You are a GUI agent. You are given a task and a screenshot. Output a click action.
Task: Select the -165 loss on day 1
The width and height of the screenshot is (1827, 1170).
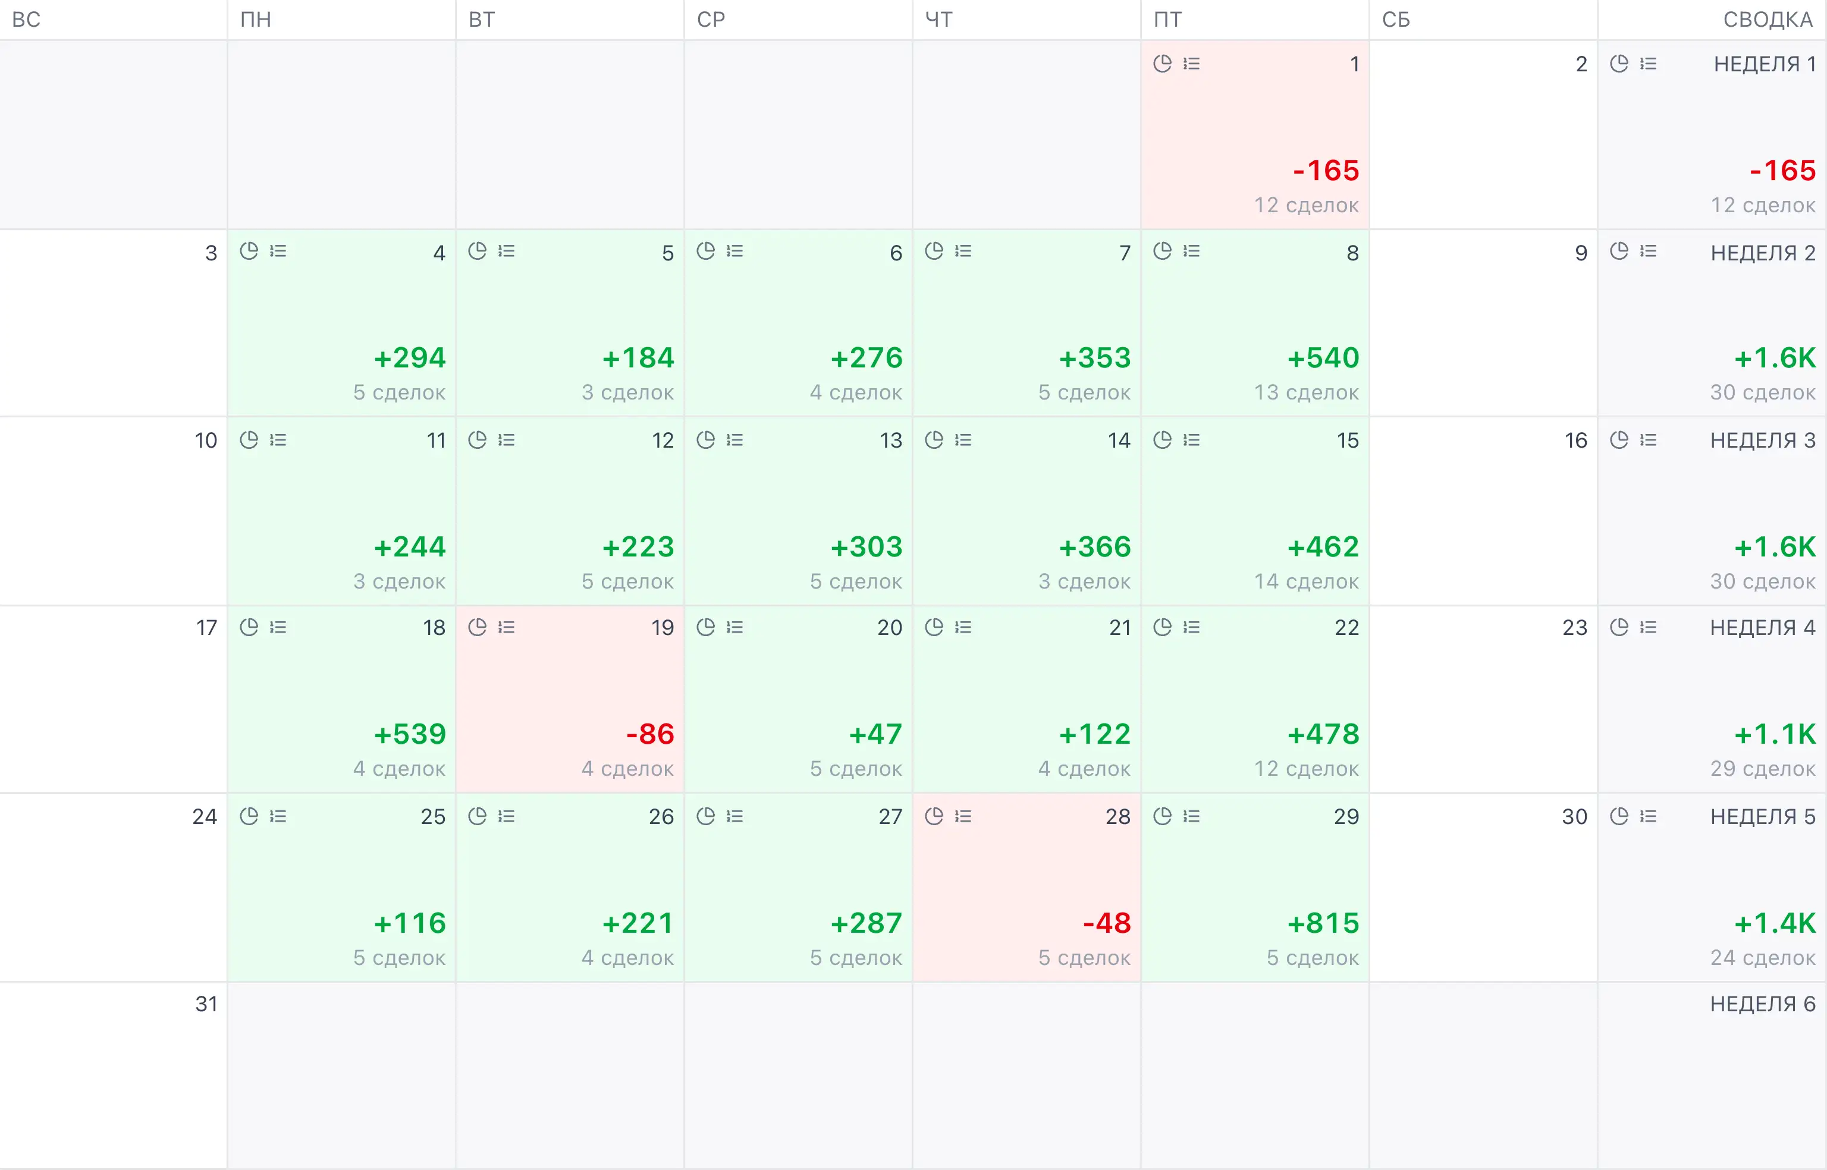point(1326,170)
